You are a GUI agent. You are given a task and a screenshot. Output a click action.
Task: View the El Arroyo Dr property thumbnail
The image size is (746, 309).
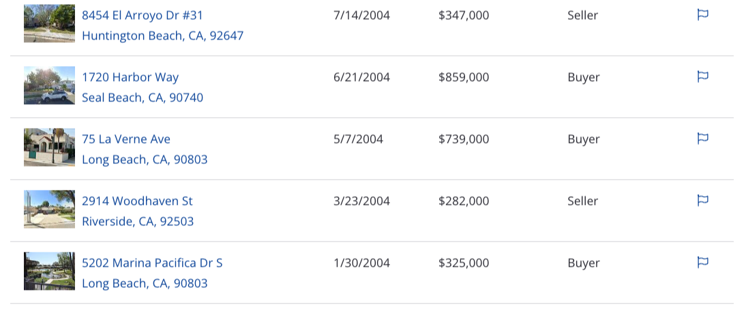click(x=50, y=23)
